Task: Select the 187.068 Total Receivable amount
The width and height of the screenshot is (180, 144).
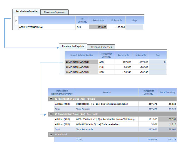Action: (148, 129)
